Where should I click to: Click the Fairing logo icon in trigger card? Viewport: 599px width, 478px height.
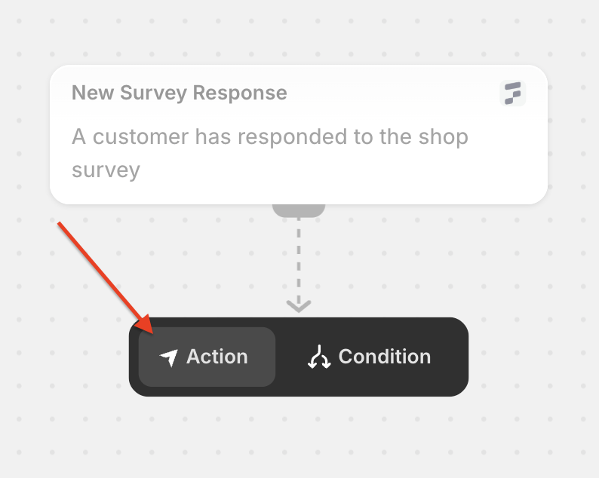point(513,93)
